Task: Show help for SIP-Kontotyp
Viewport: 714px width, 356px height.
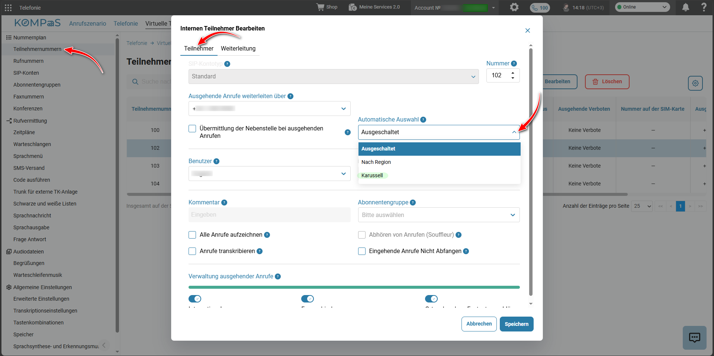Action: pyautogui.click(x=227, y=64)
